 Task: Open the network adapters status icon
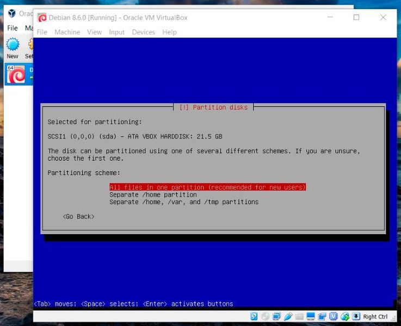point(276,316)
